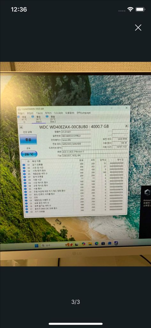Click status icon of row 04 시작/정지 횟수
Viewport: 151px width, 328px height.
pyautogui.click(x=24, y=171)
